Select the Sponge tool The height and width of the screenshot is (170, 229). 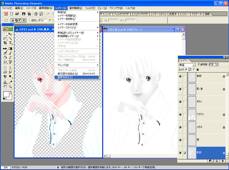tap(5, 72)
